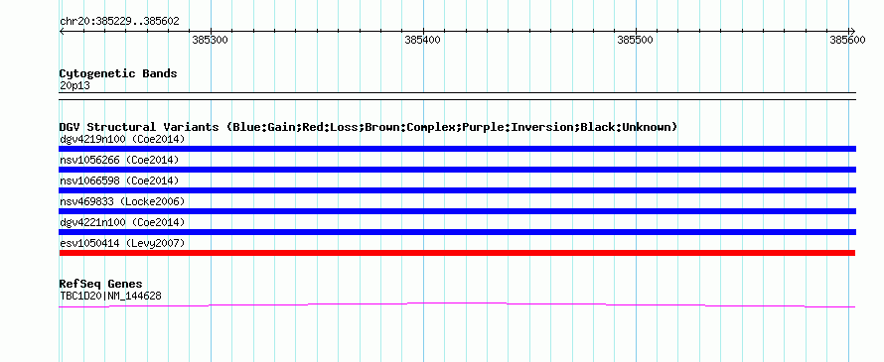The image size is (884, 362).
Task: Select the RefSeq Genes track title
Action: [100, 284]
